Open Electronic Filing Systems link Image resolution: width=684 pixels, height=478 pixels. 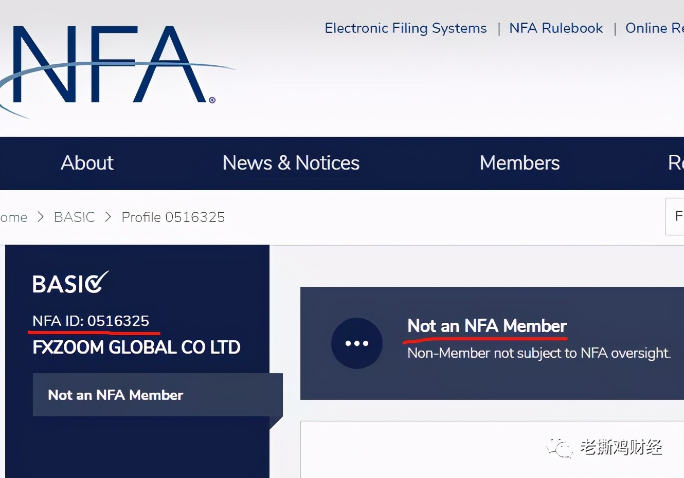click(406, 28)
